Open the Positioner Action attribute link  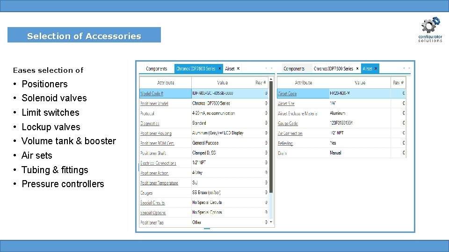[x=154, y=173]
